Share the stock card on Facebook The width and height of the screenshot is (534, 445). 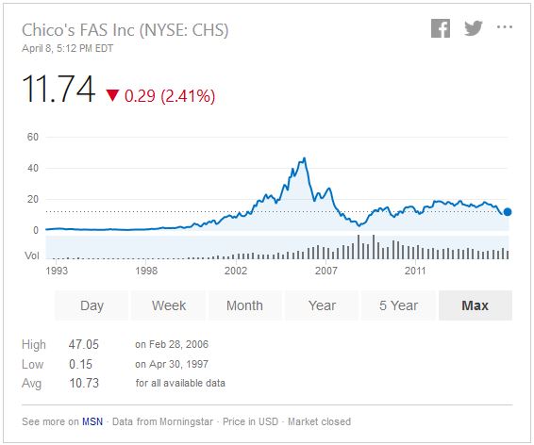coord(441,28)
